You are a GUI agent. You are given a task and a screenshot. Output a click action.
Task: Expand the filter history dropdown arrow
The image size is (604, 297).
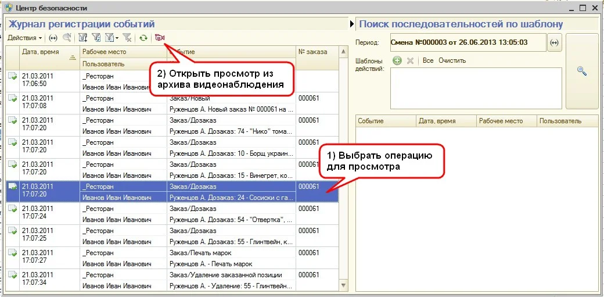(x=117, y=38)
